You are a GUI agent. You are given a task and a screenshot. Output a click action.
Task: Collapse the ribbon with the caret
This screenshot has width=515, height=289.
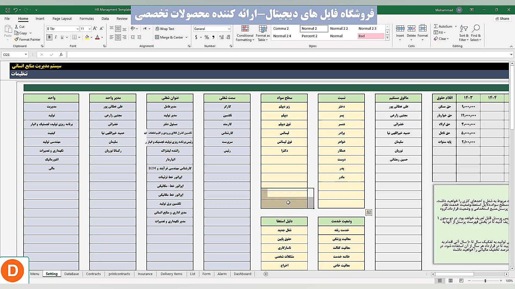[511, 46]
